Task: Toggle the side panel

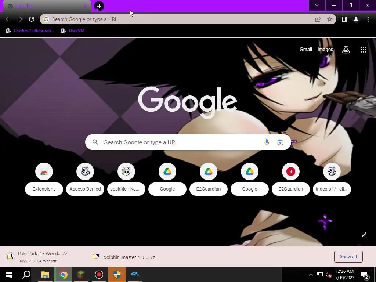Action: tap(344, 19)
